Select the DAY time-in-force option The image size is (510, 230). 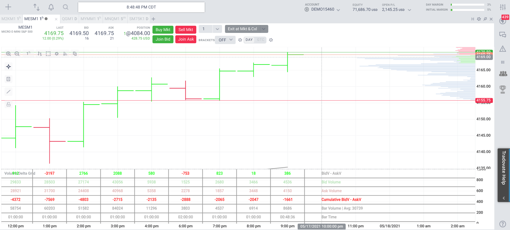(249, 40)
